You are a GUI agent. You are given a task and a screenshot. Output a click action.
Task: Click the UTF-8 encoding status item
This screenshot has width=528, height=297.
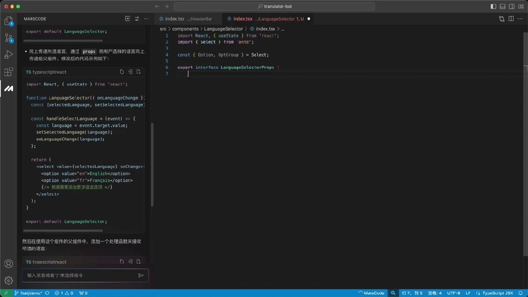(454, 293)
